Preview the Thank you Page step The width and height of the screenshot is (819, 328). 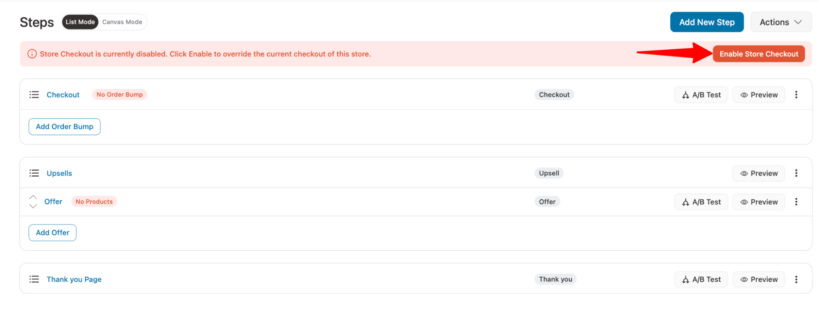pyautogui.click(x=759, y=279)
